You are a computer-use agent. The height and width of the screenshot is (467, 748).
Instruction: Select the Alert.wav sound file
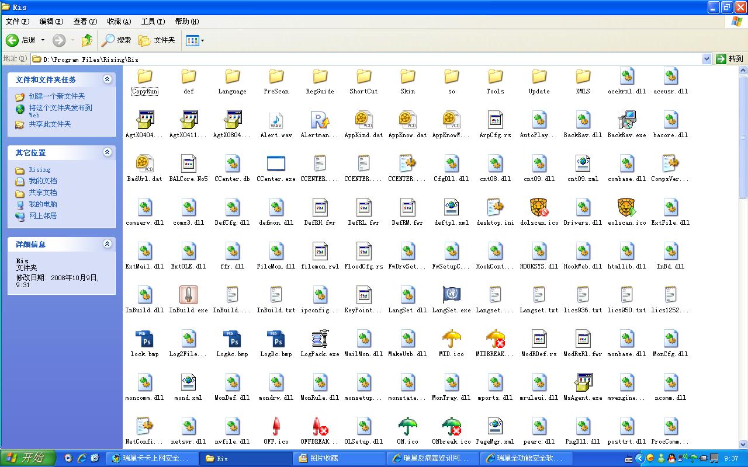click(276, 121)
